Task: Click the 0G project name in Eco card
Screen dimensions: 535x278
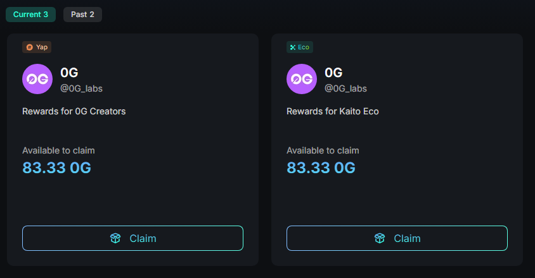Action: [x=333, y=73]
